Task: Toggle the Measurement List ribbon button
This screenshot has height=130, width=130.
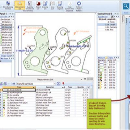Action: click(x=20, y=5)
